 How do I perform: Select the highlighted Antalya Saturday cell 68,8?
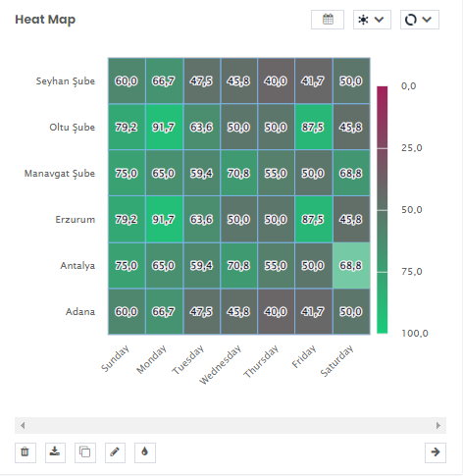pos(351,265)
